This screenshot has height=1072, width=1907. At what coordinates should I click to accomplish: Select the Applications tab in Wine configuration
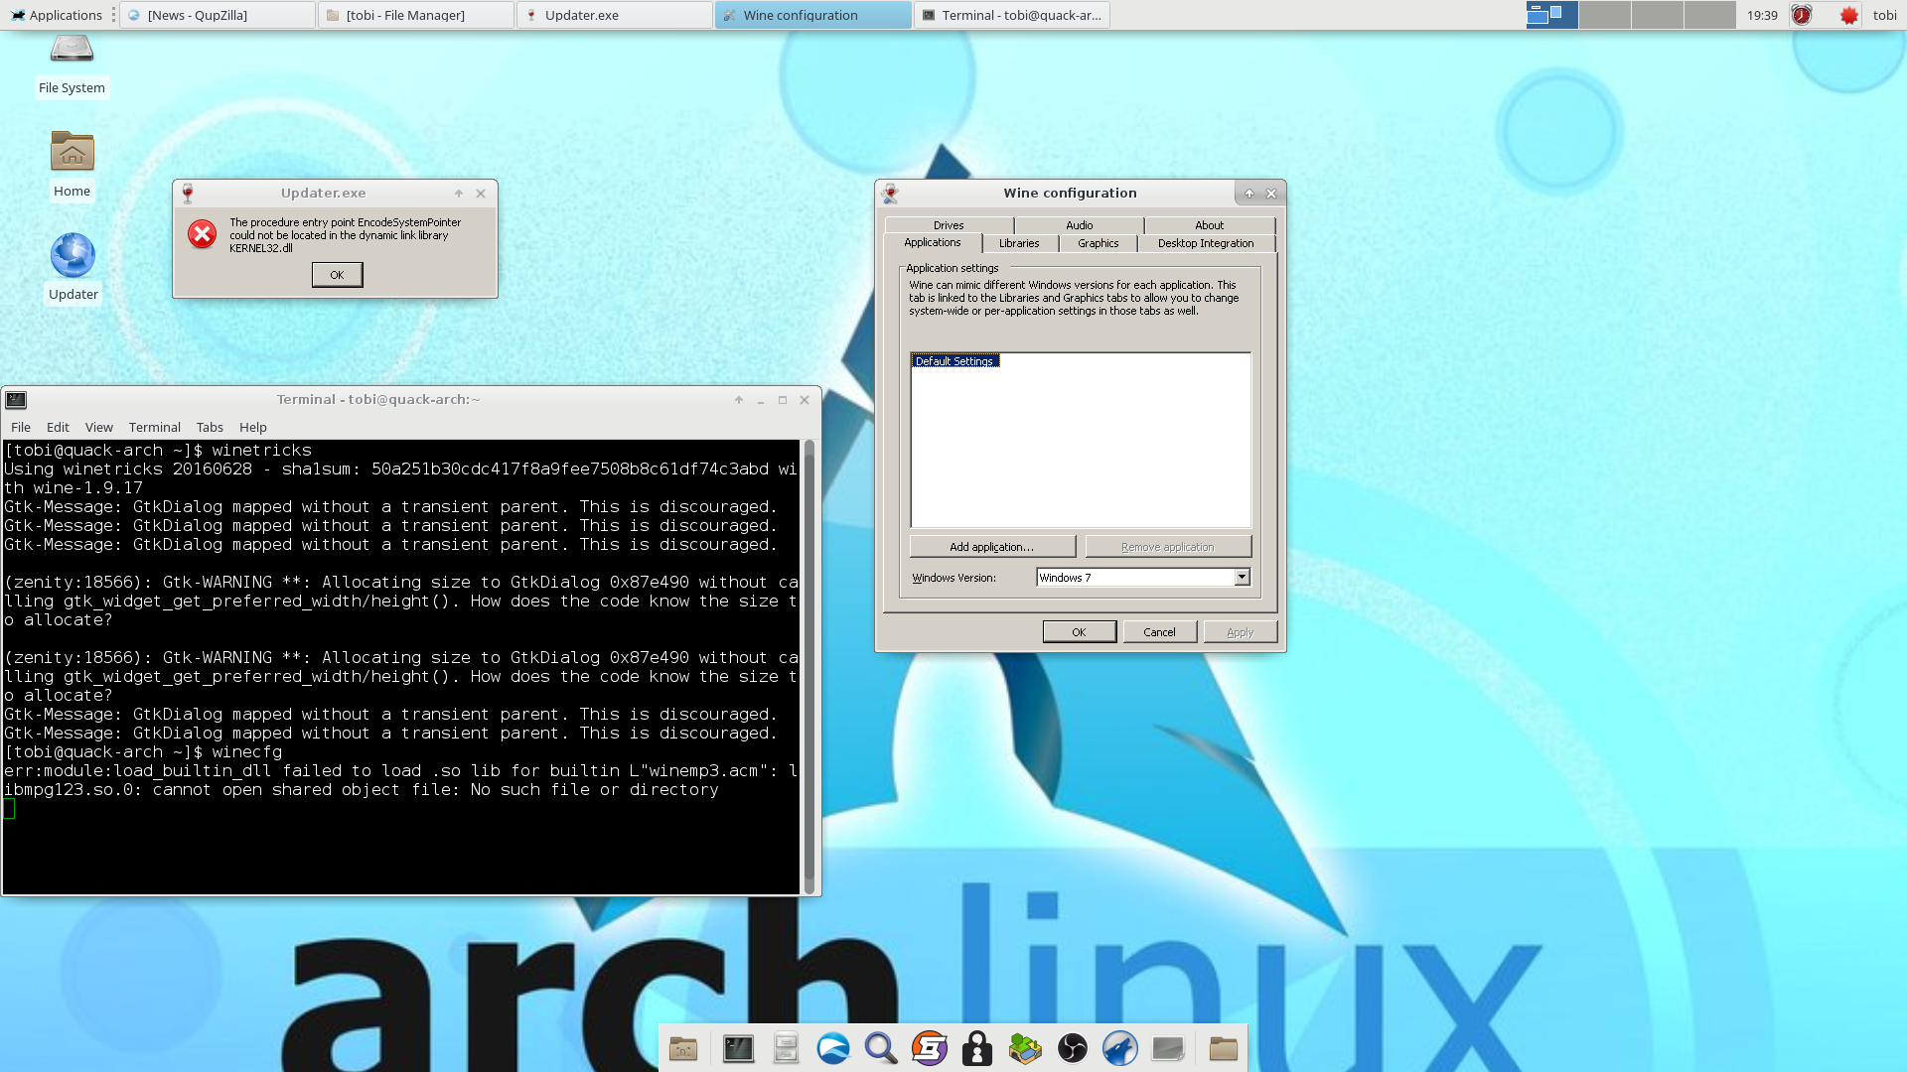pos(933,242)
